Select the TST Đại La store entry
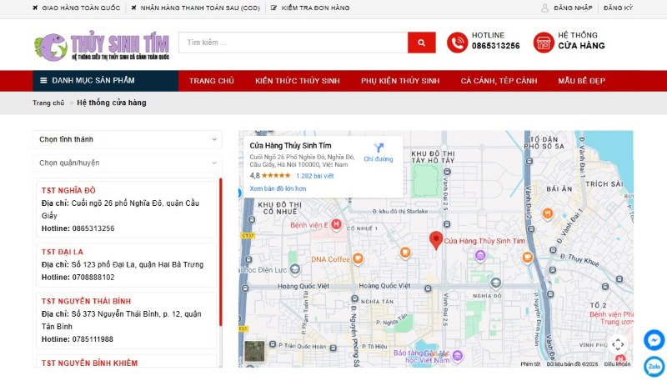 click(127, 264)
